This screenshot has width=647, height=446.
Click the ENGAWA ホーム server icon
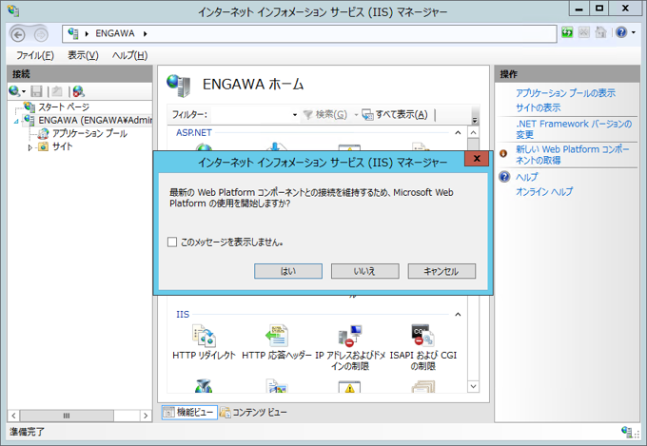click(x=178, y=85)
